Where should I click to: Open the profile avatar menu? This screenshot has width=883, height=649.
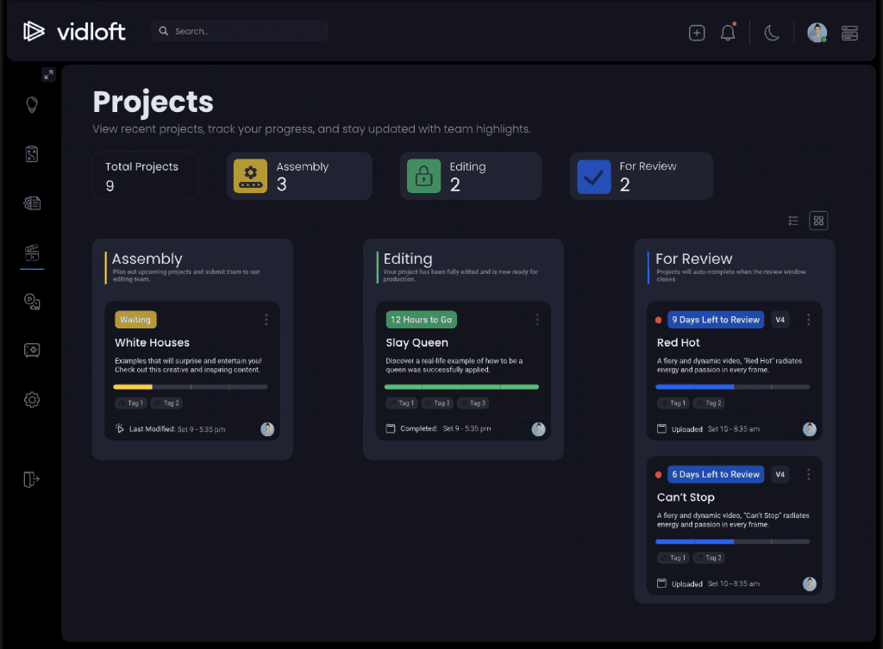[816, 32]
